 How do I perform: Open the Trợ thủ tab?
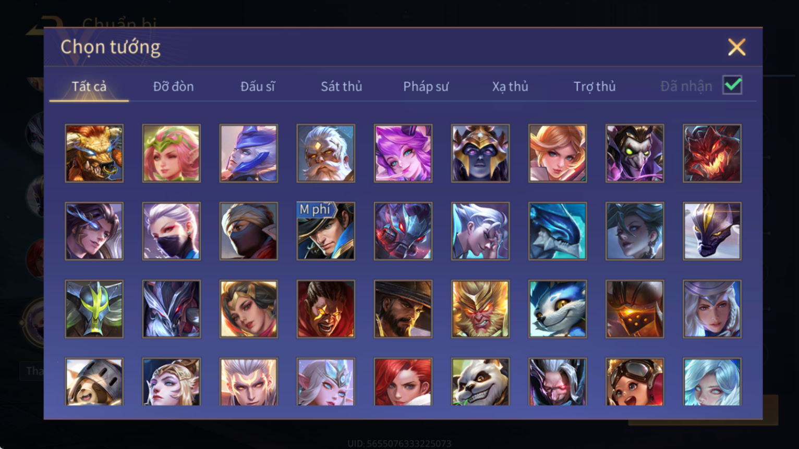point(595,86)
